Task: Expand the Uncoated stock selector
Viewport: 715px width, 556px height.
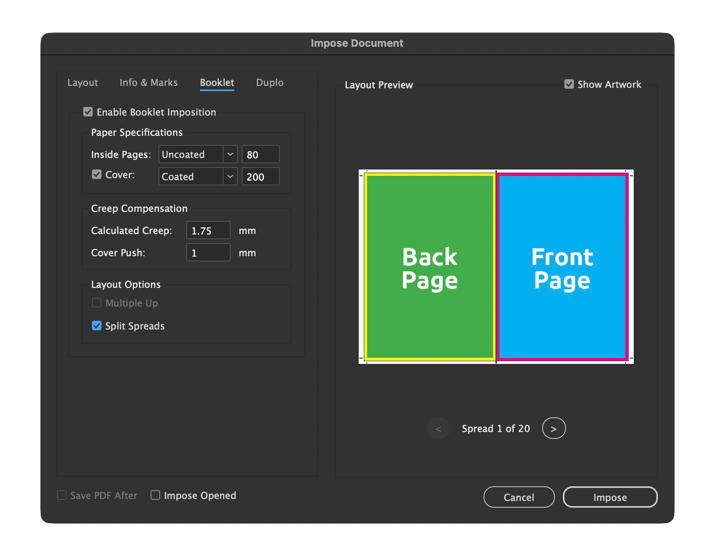Action: point(230,154)
